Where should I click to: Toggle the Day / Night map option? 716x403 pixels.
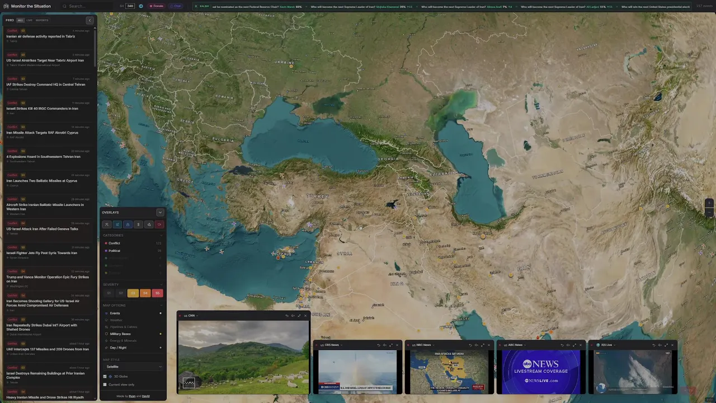[133, 348]
